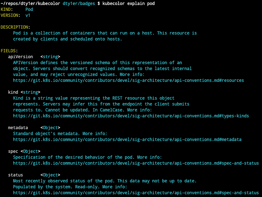
Task: Open the api-conventions.md#metadata URL
Action: coord(127,140)
